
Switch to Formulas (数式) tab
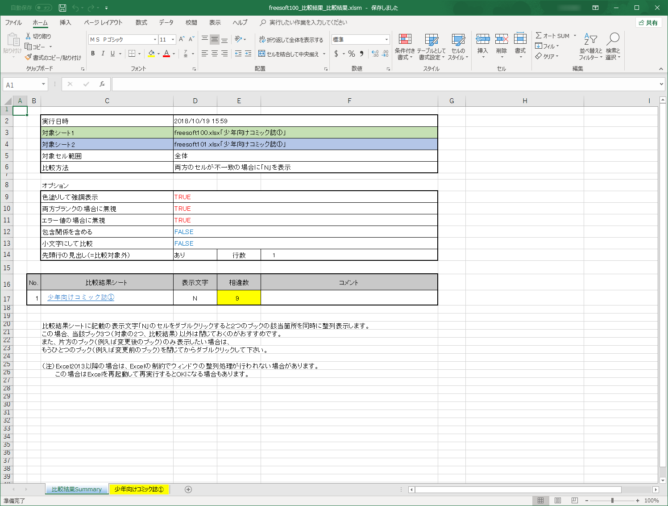click(x=141, y=22)
